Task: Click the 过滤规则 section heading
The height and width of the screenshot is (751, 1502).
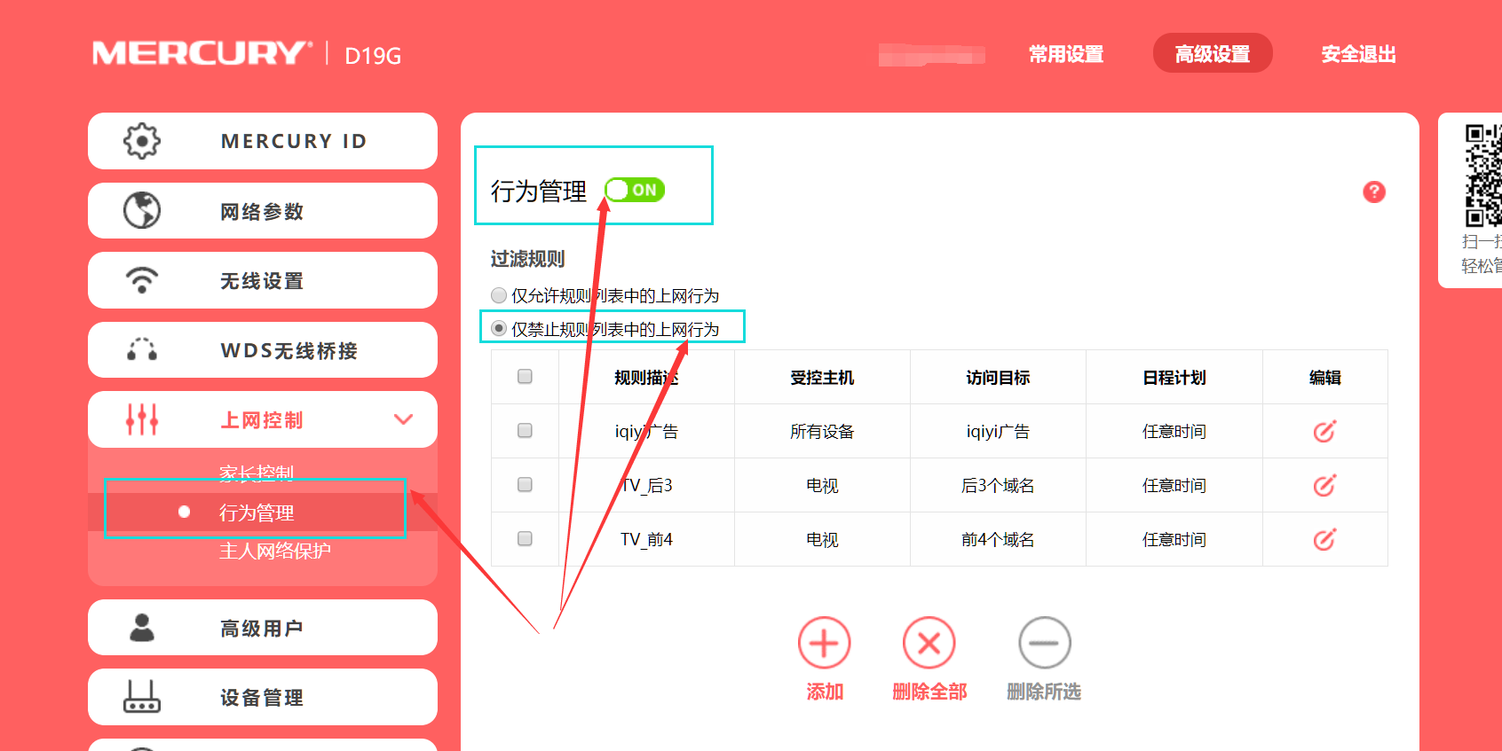Action: coord(527,259)
